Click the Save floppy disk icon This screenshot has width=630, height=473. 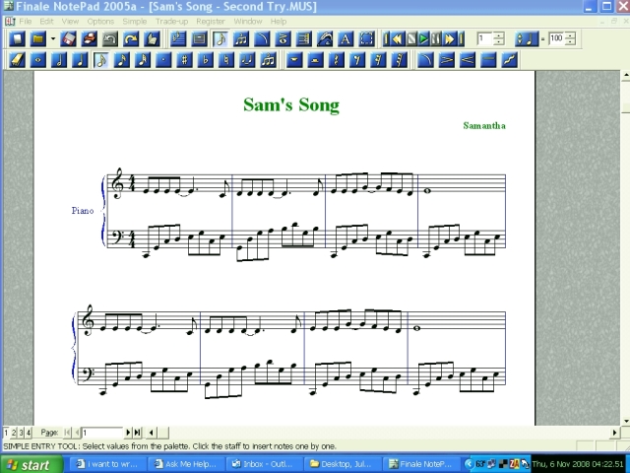point(68,39)
